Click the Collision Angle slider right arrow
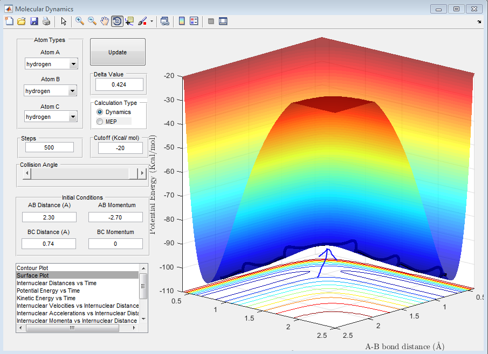Viewport: 488px width, 354px height. (142, 173)
